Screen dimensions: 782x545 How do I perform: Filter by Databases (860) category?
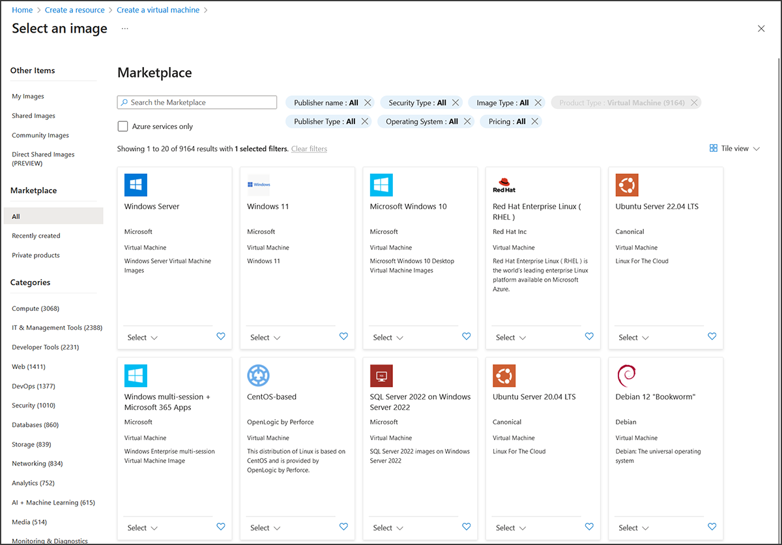point(35,425)
